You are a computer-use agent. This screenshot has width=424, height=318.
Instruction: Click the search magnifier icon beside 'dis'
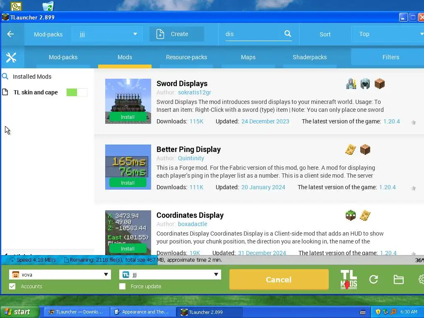(x=288, y=34)
